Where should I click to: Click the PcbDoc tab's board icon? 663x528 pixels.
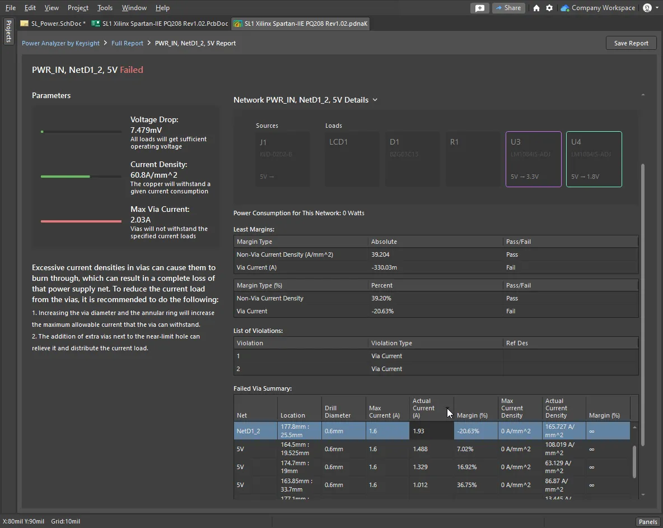click(96, 24)
